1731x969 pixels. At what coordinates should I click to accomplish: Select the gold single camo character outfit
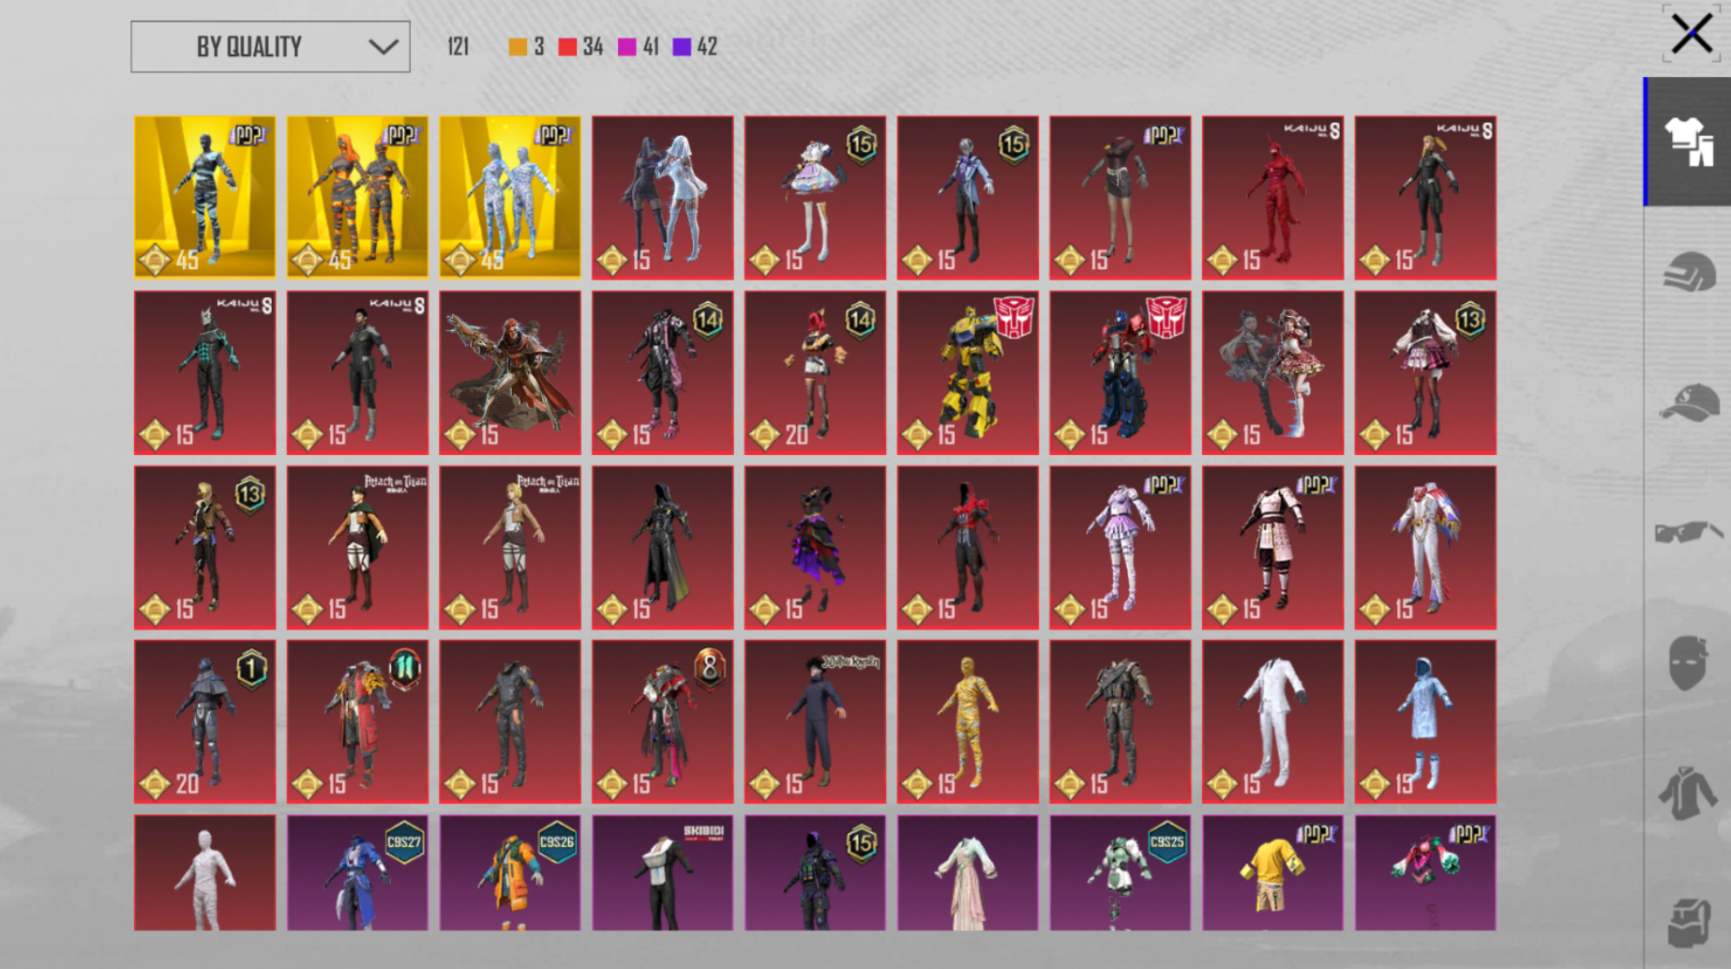tap(205, 198)
